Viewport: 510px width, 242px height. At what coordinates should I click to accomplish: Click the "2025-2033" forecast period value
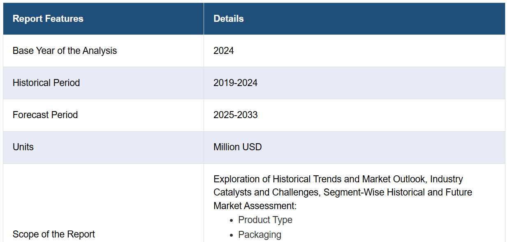236,115
